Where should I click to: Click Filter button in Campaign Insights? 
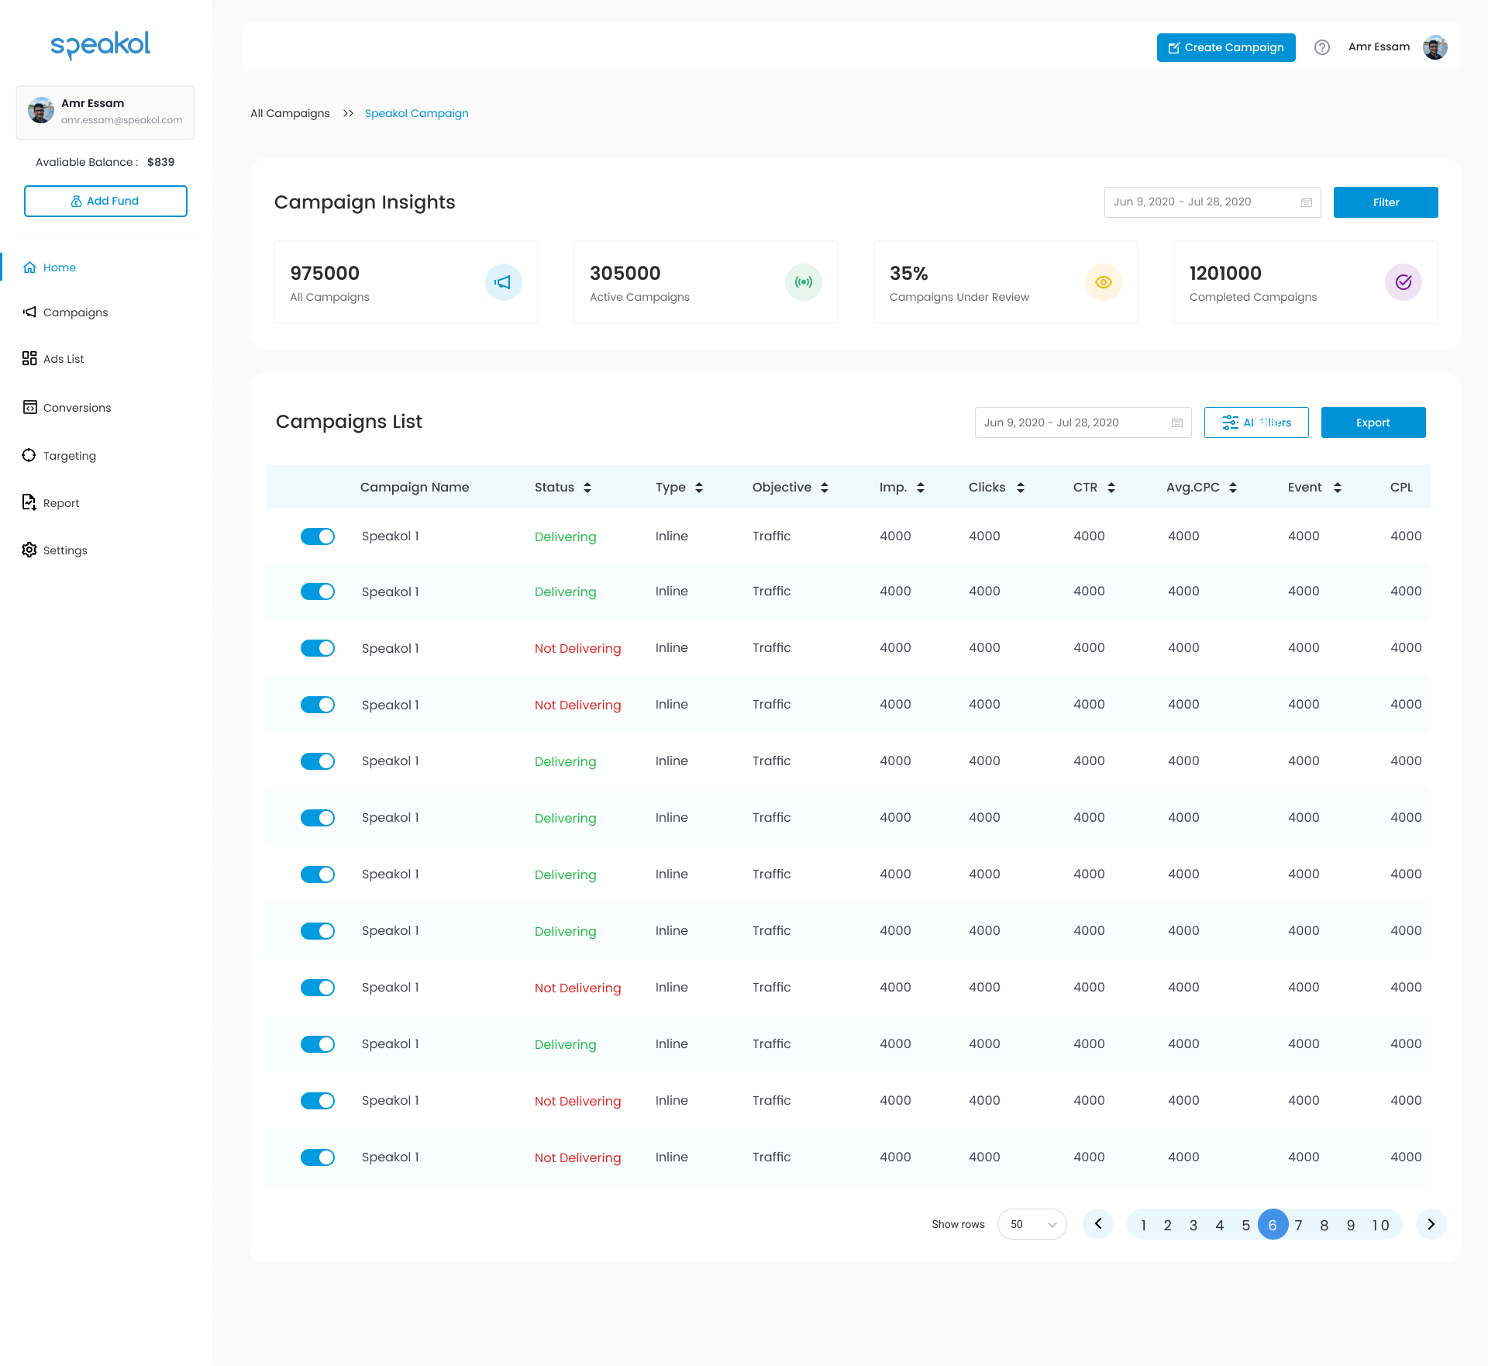(x=1386, y=202)
